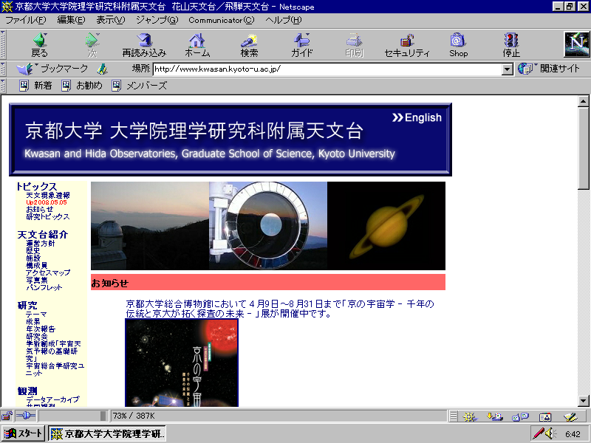
Task: Open the 宇宙総合学研究ユニット sidebar link
Action: click(55, 369)
